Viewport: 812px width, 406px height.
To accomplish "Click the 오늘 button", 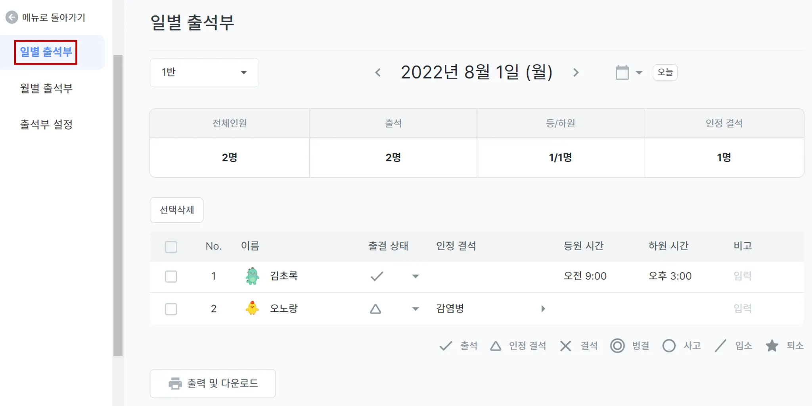I will click(665, 73).
